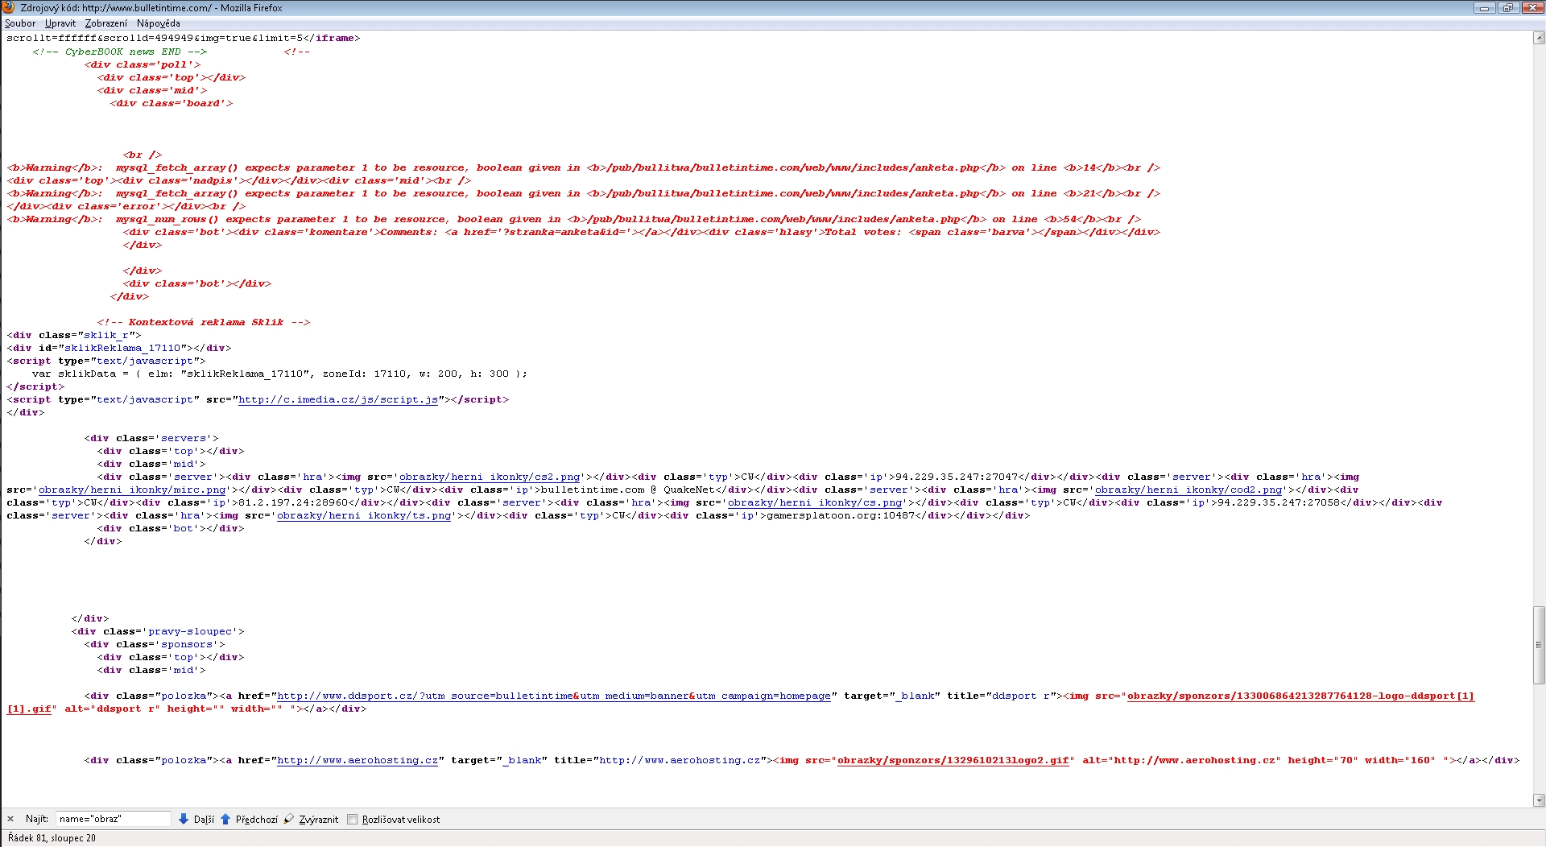Toggle the Zvýraznit highlight-all button
This screenshot has width=1546, height=847.
(x=318, y=820)
